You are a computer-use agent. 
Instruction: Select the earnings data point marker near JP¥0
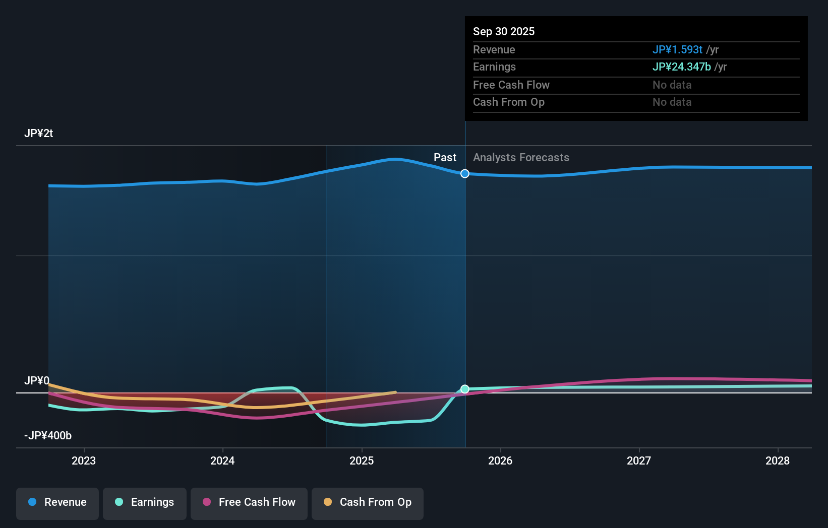[x=464, y=388]
